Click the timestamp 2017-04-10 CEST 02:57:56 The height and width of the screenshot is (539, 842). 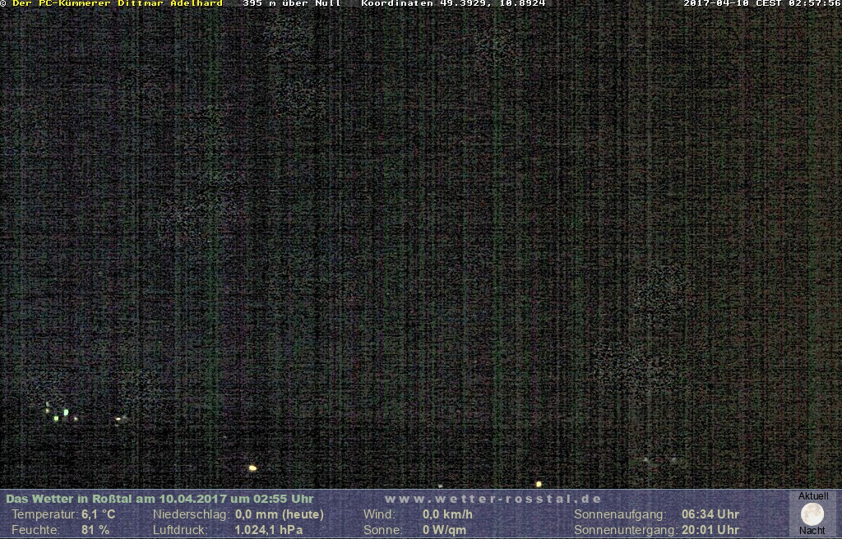coord(762,3)
